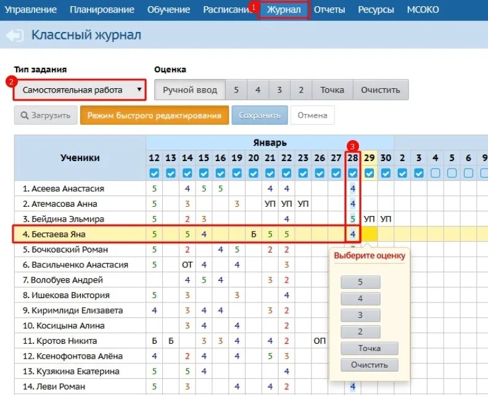
Task: Pick Точка in the Выберите оценку popup
Action: [370, 348]
